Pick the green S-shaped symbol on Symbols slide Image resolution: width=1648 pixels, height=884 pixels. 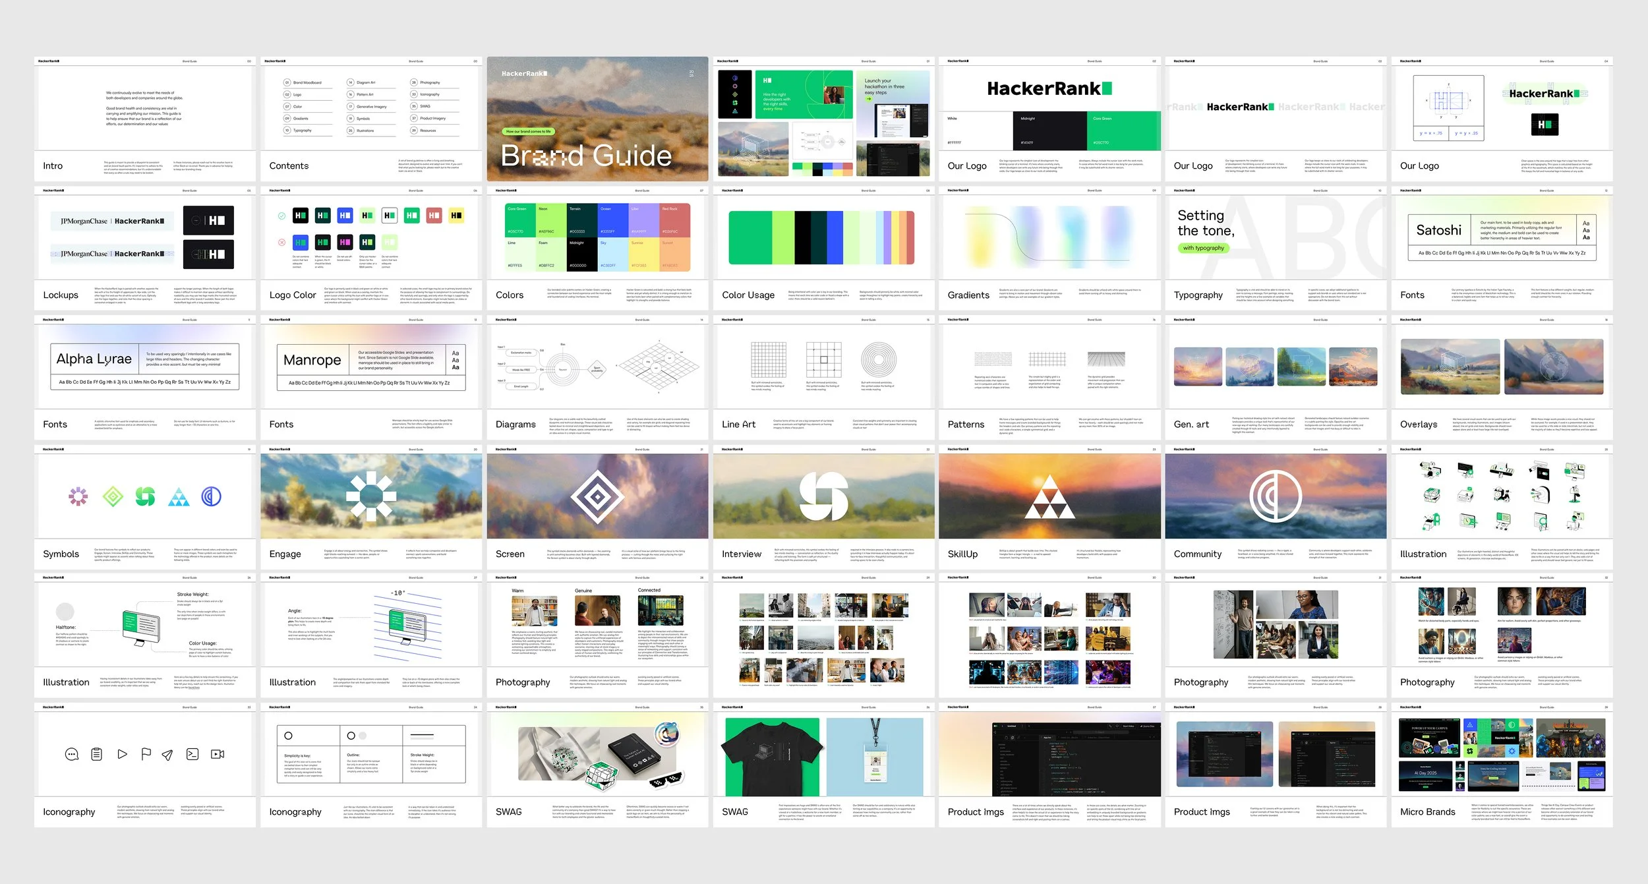pos(145,496)
